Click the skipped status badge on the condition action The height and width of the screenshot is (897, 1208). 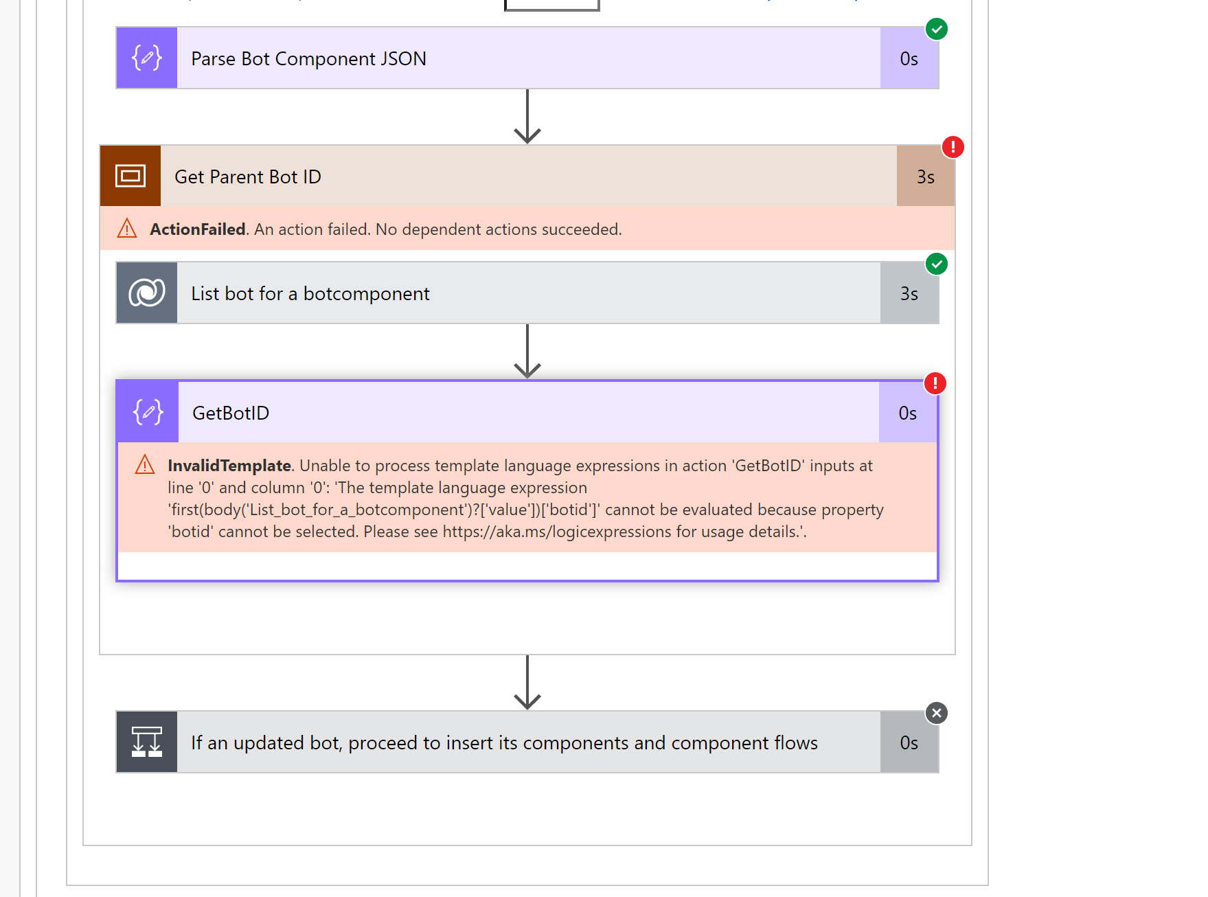pos(936,713)
